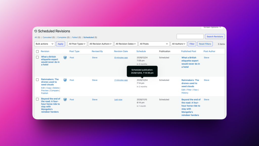259x146 pixels.
Task: Delete the Rainmakers revision
Action: 56,88
